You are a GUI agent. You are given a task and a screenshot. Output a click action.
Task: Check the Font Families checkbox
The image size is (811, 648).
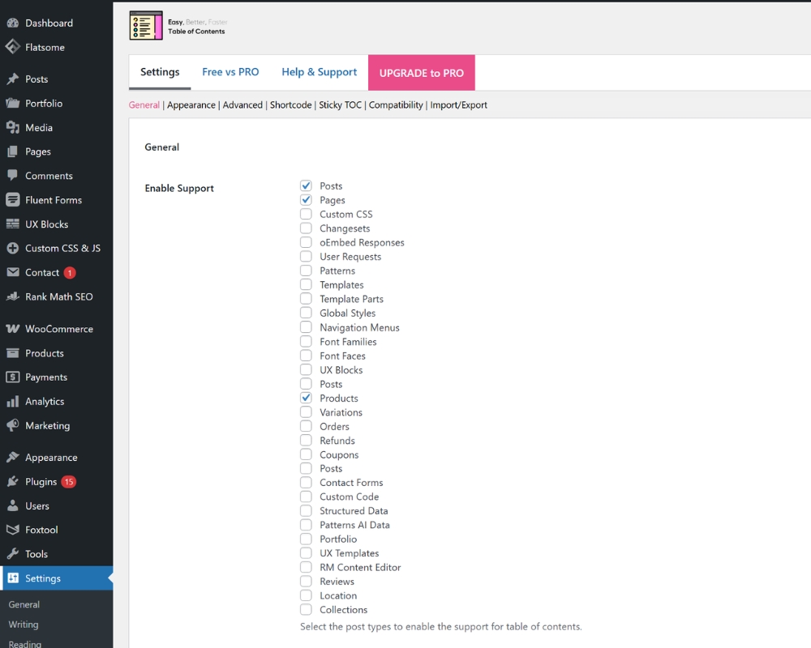click(x=307, y=342)
